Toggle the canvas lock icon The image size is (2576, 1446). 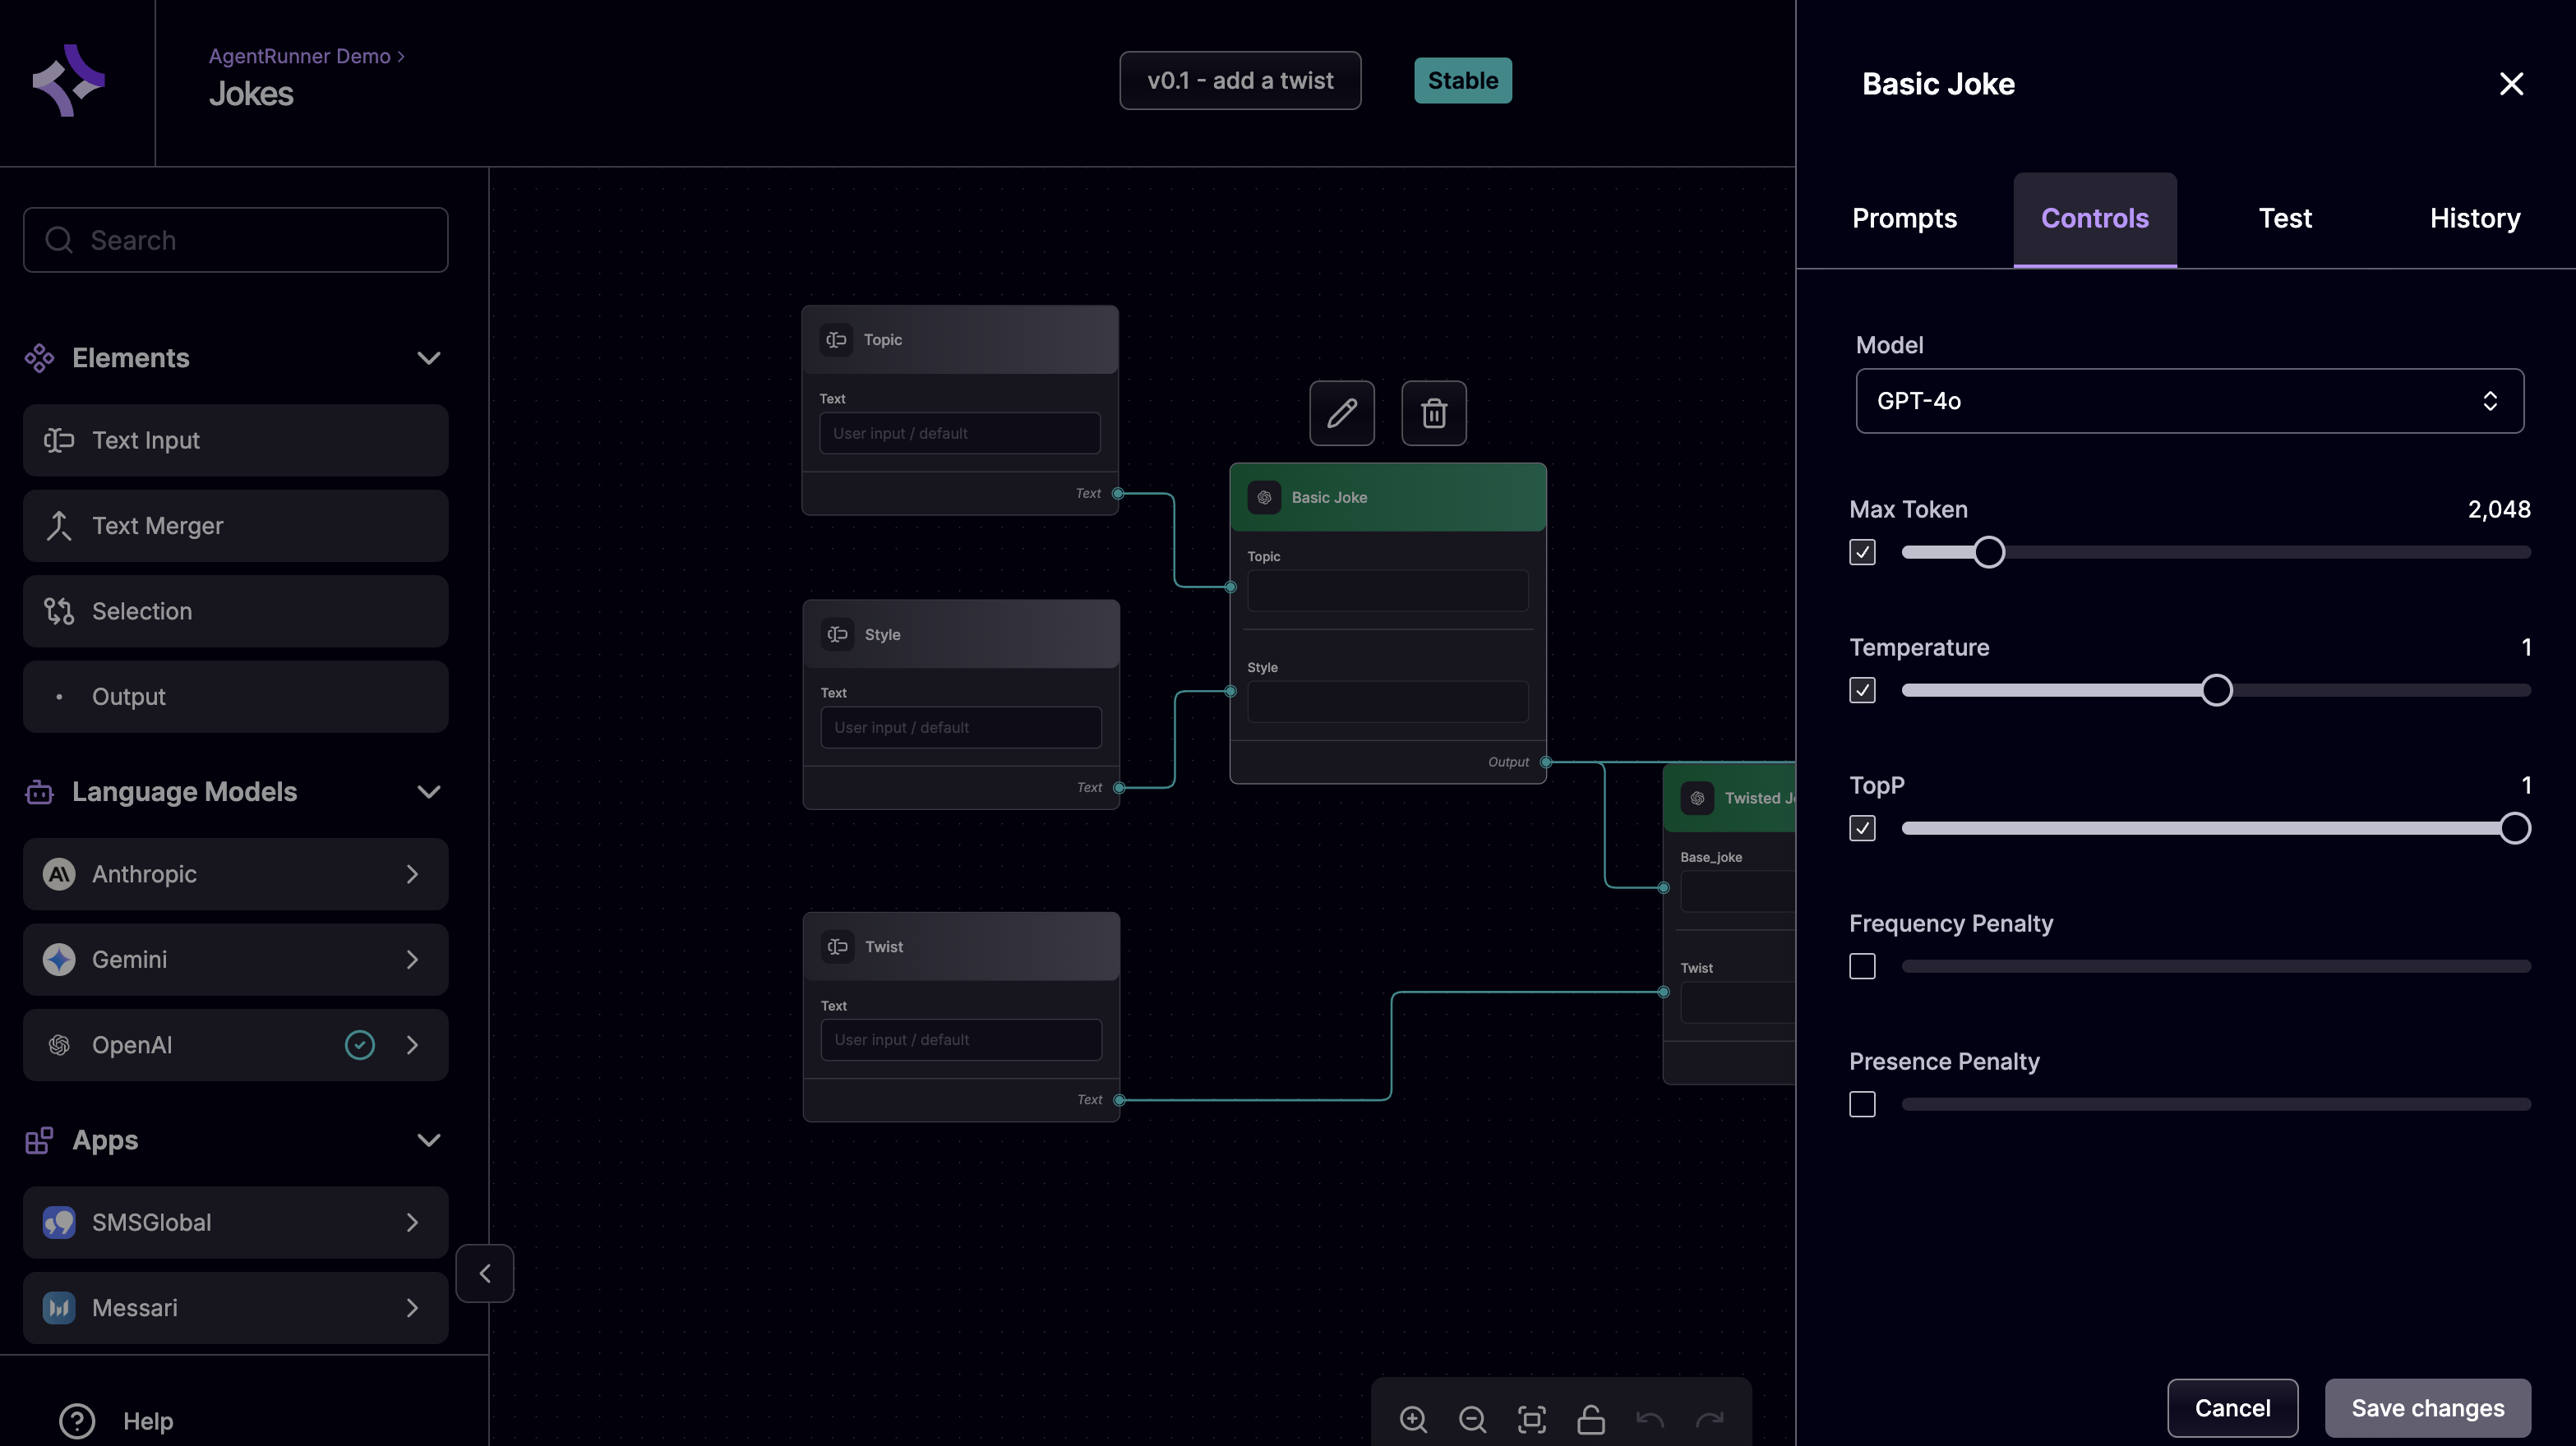(x=1590, y=1419)
